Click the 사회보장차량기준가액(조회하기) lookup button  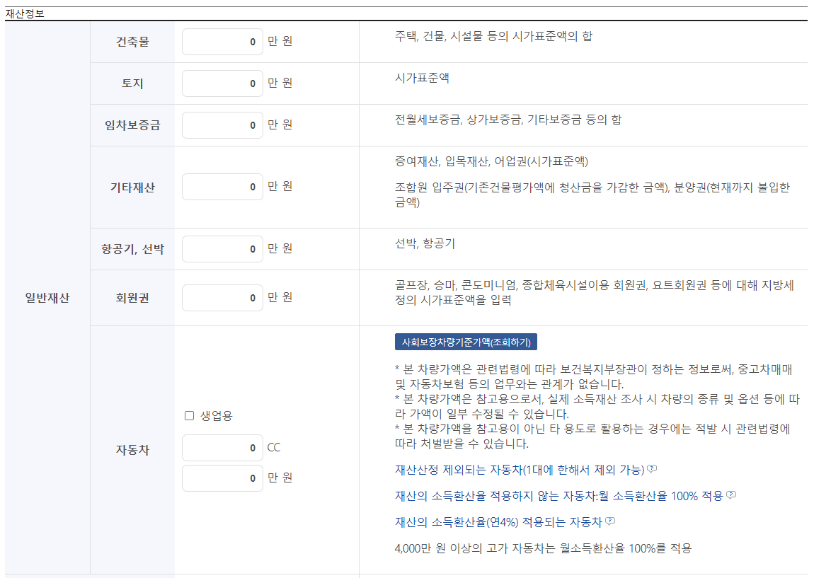click(x=466, y=342)
